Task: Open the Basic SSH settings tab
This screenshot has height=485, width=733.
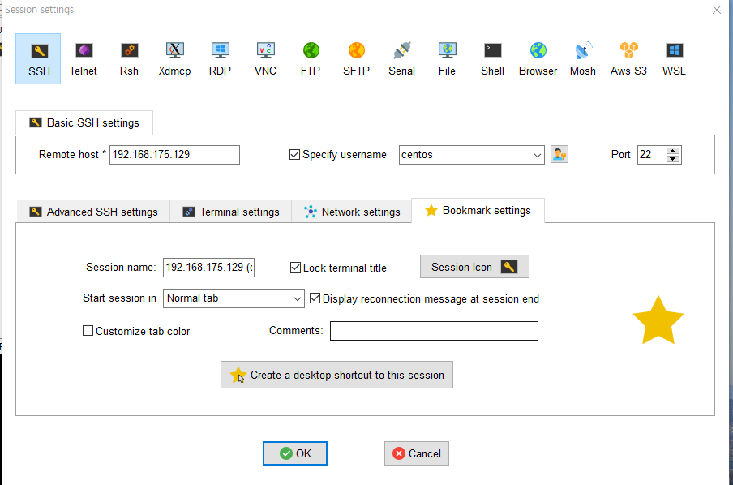Action: pos(84,123)
